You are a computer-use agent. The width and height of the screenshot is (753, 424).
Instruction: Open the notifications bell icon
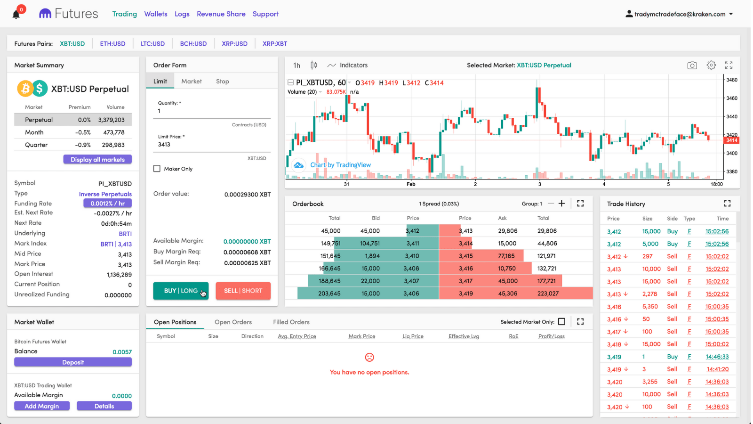(16, 14)
